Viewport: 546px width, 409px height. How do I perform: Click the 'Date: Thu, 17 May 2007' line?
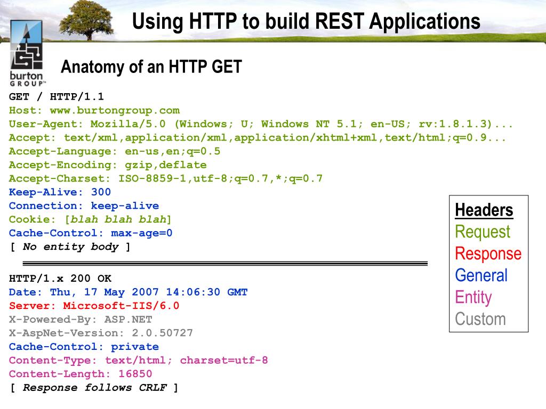[x=128, y=292]
